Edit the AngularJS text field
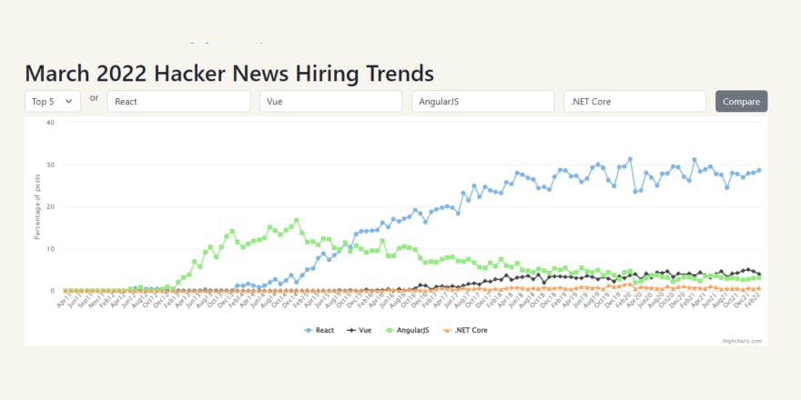 482,102
